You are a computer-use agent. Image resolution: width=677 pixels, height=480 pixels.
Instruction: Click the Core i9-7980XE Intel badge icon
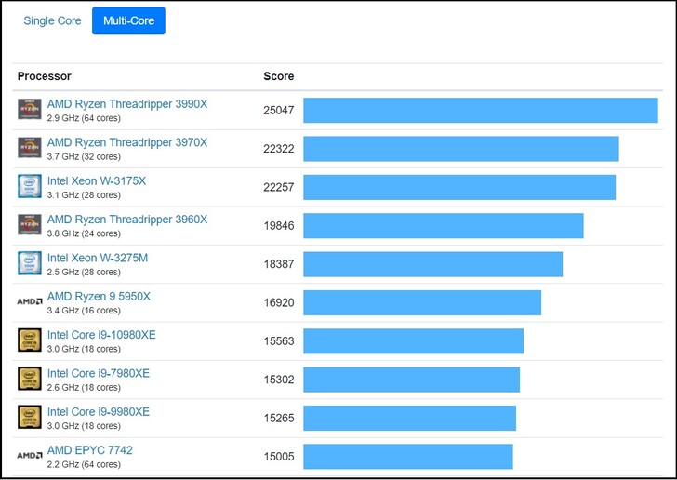click(30, 379)
